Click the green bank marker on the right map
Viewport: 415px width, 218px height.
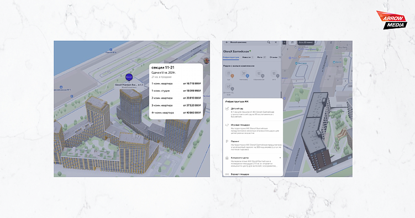pos(337,48)
